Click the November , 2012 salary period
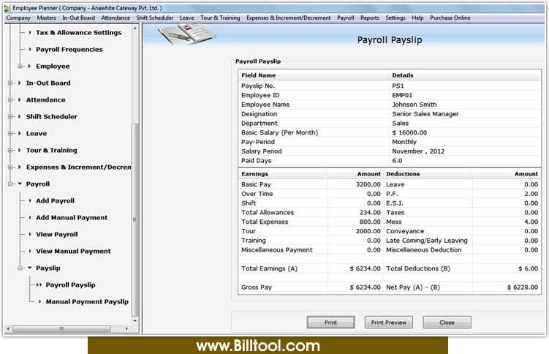 (418, 151)
